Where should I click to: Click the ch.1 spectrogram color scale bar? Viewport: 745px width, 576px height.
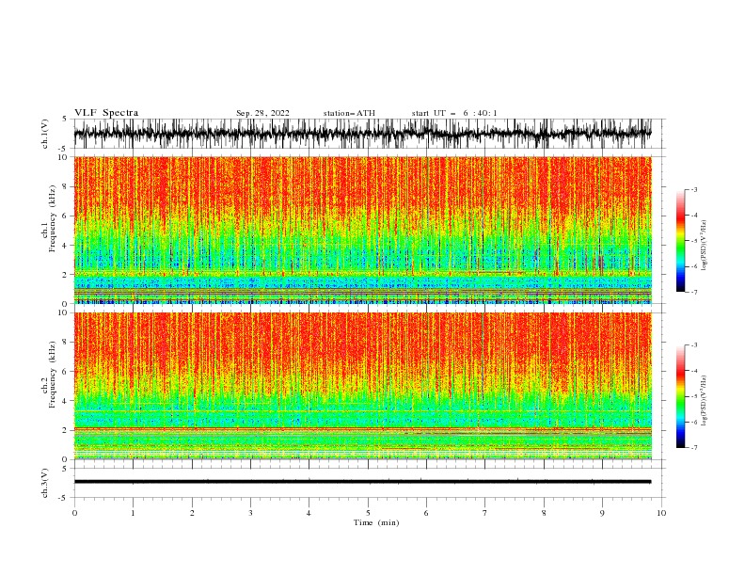pyautogui.click(x=681, y=241)
